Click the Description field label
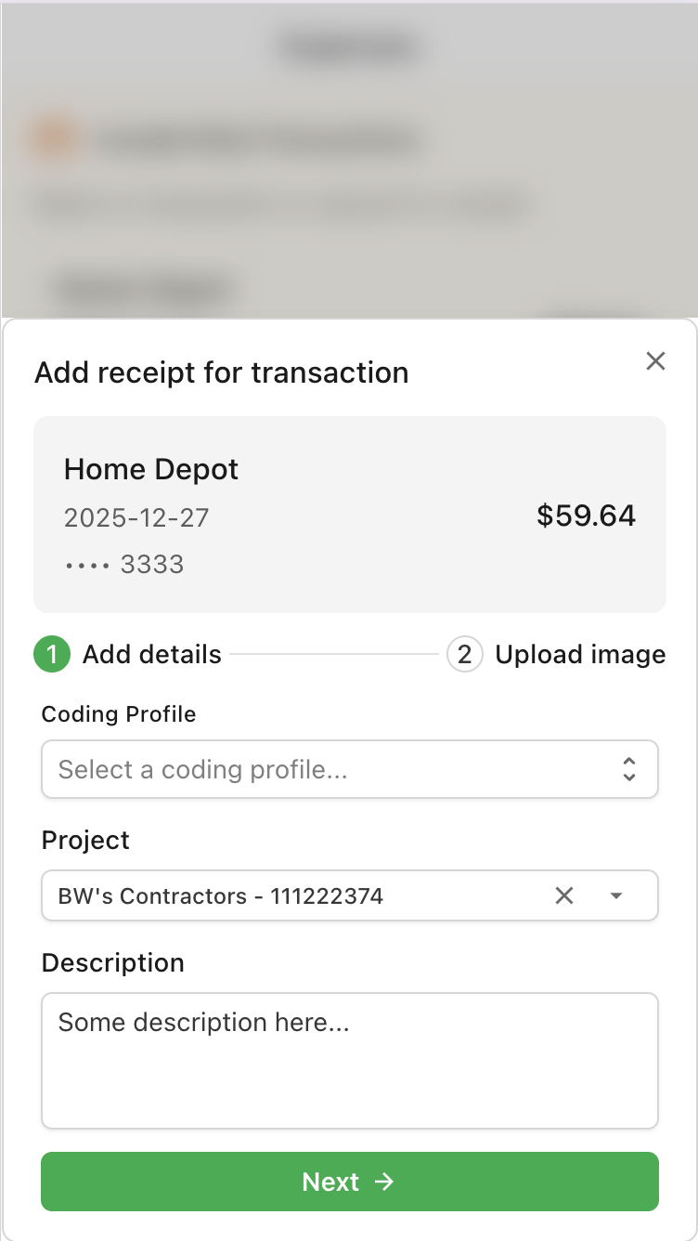This screenshot has width=698, height=1241. [113, 963]
